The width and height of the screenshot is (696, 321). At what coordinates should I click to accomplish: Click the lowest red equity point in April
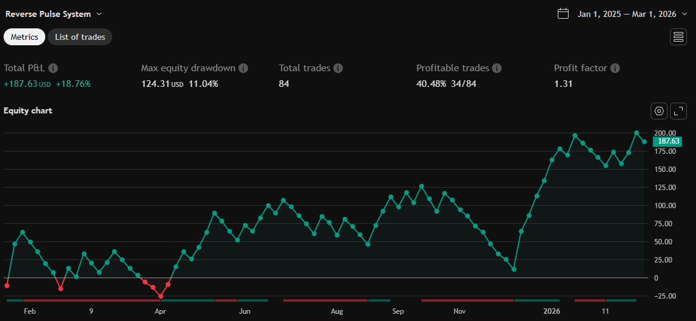161,296
